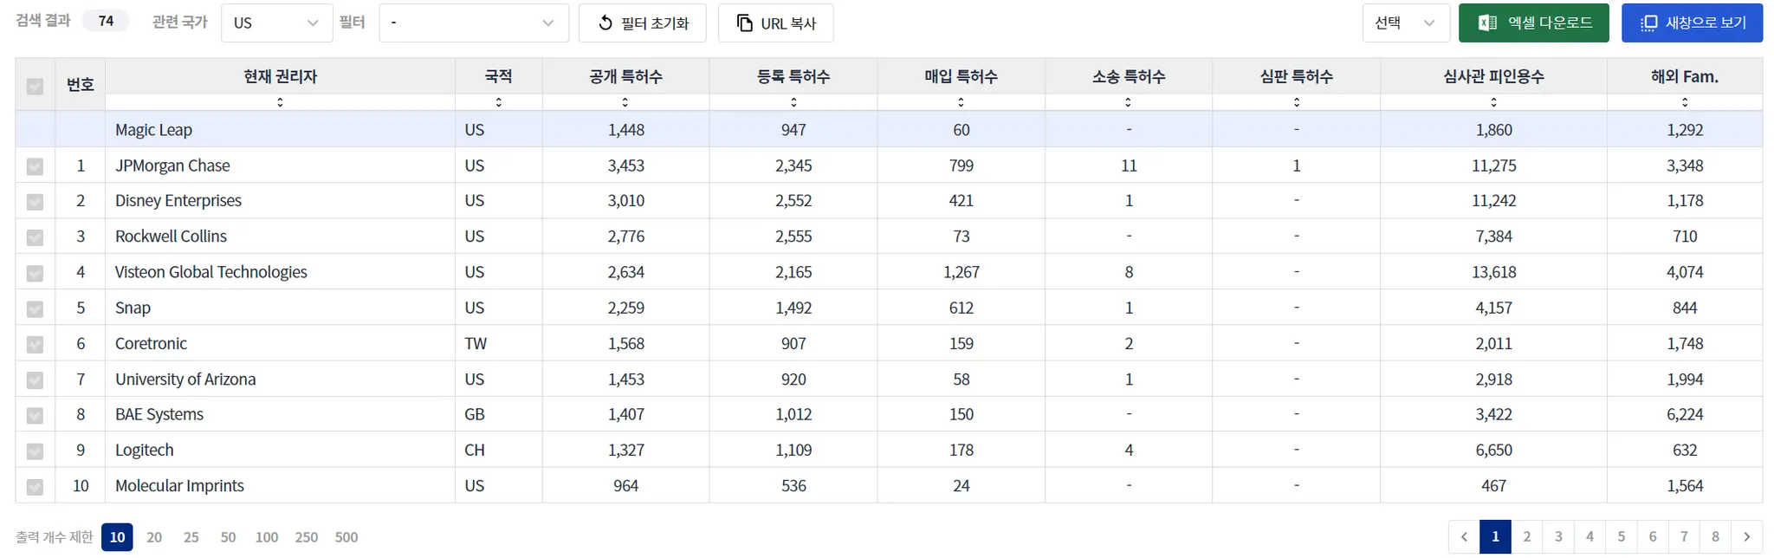Click 엑셀 다운로드 button
Viewport: 1774px width, 558px height.
tap(1534, 23)
